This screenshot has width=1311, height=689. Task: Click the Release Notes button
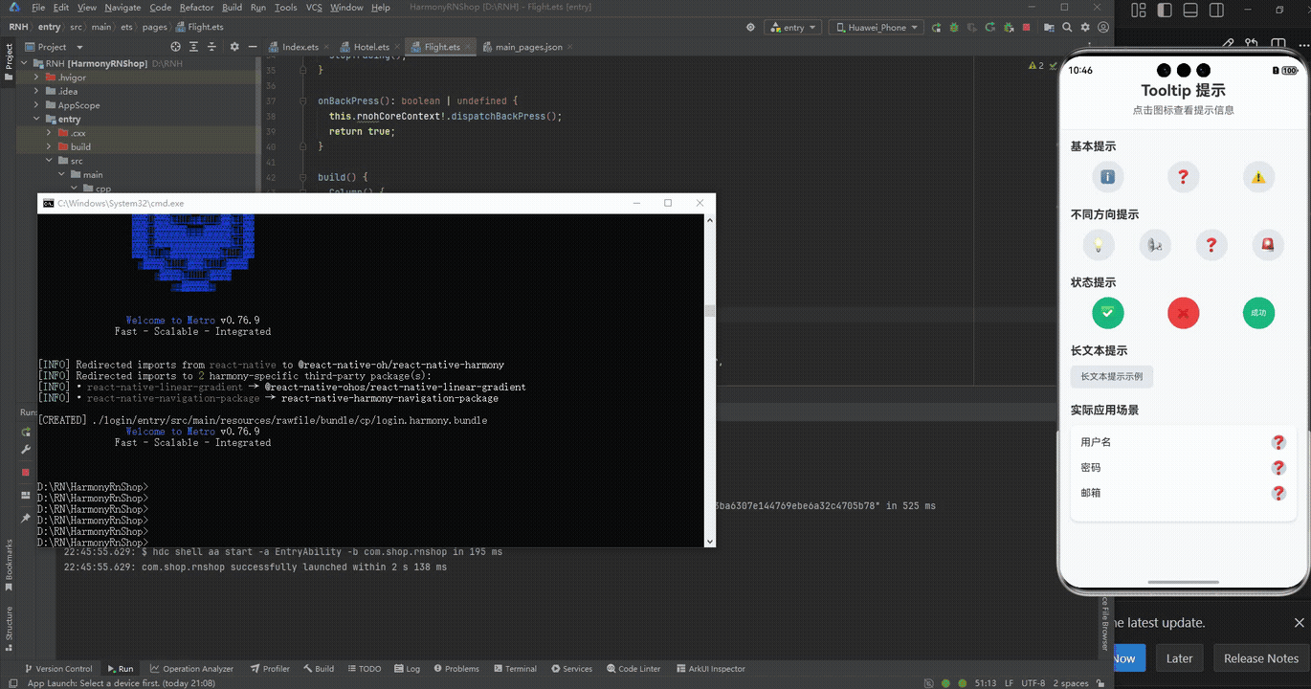(x=1260, y=658)
